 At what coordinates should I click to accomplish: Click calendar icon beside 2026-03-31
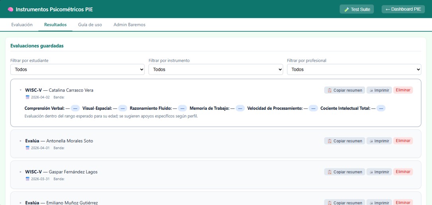pyautogui.click(x=27, y=179)
